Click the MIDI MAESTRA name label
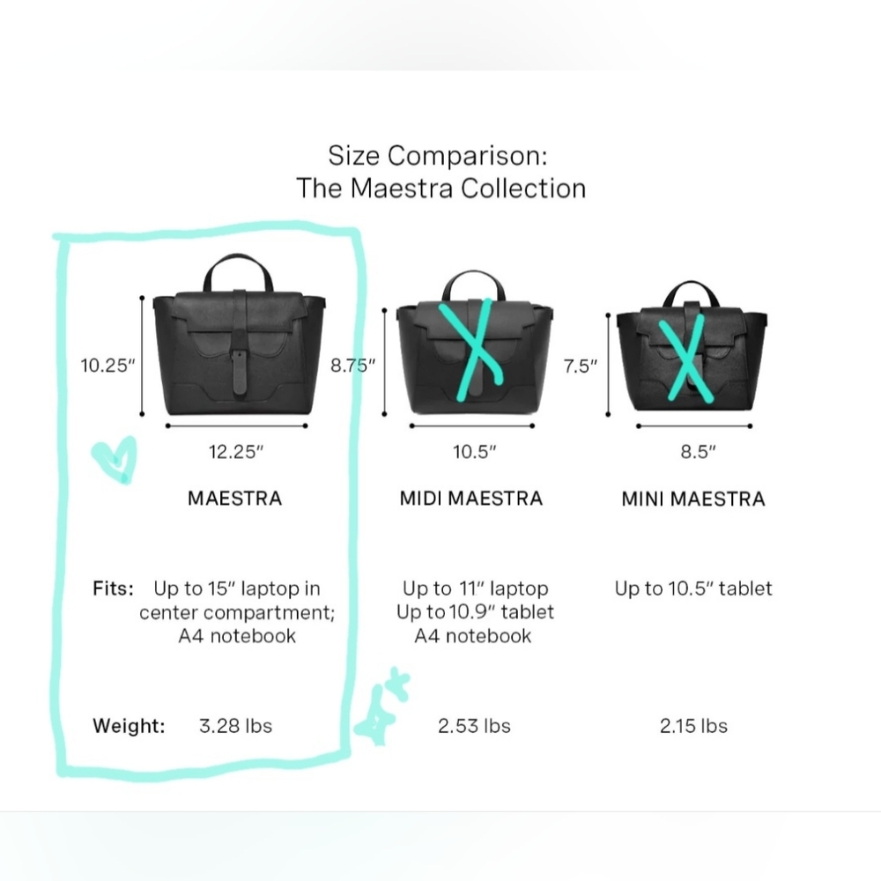This screenshot has height=881, width=881. click(x=470, y=499)
